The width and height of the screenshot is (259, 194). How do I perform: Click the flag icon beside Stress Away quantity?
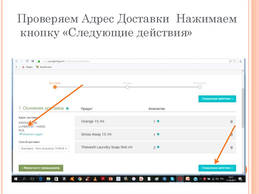pos(158,135)
